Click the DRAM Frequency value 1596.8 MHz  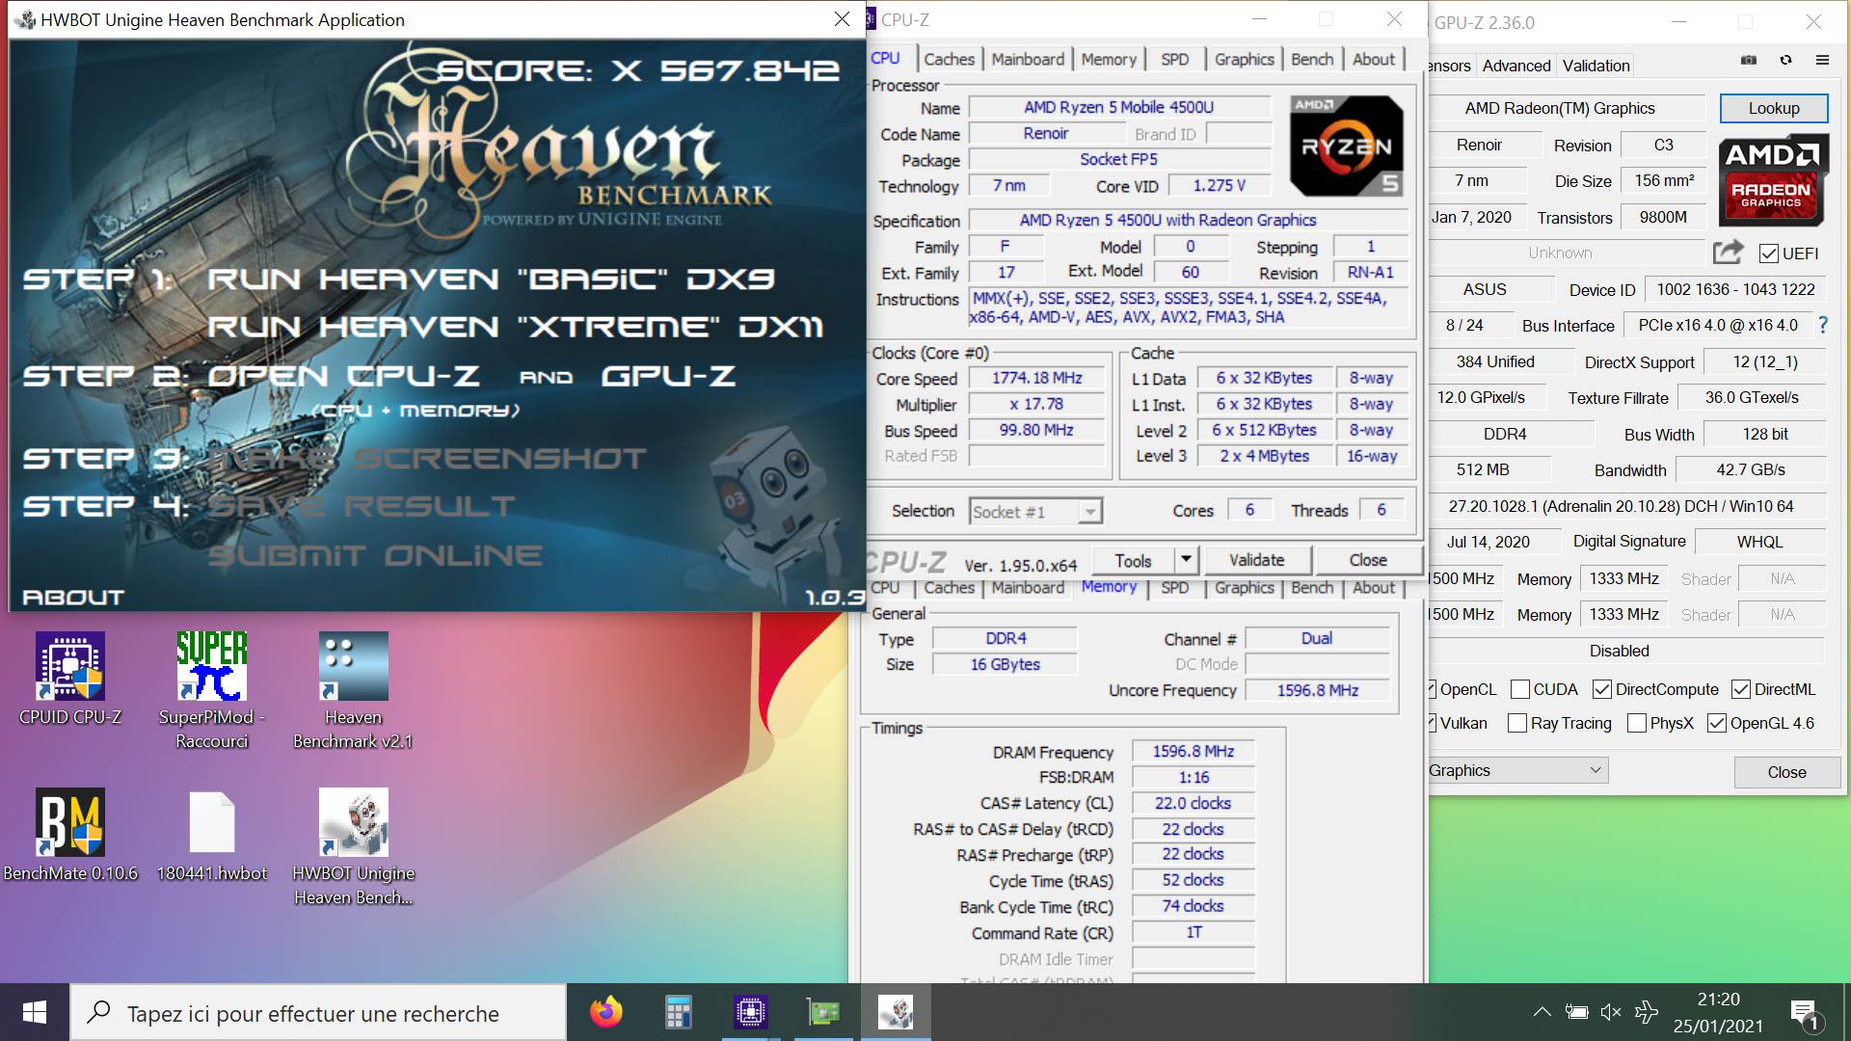[1194, 751]
